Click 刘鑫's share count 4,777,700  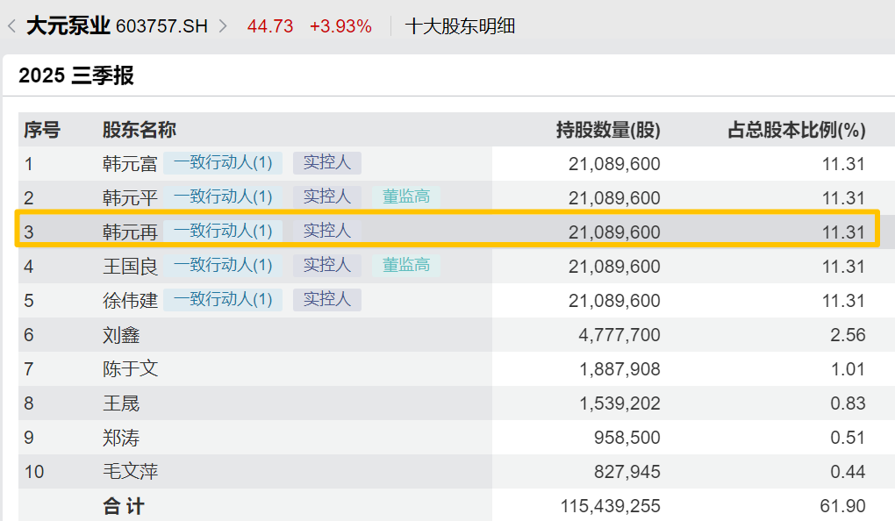point(619,335)
